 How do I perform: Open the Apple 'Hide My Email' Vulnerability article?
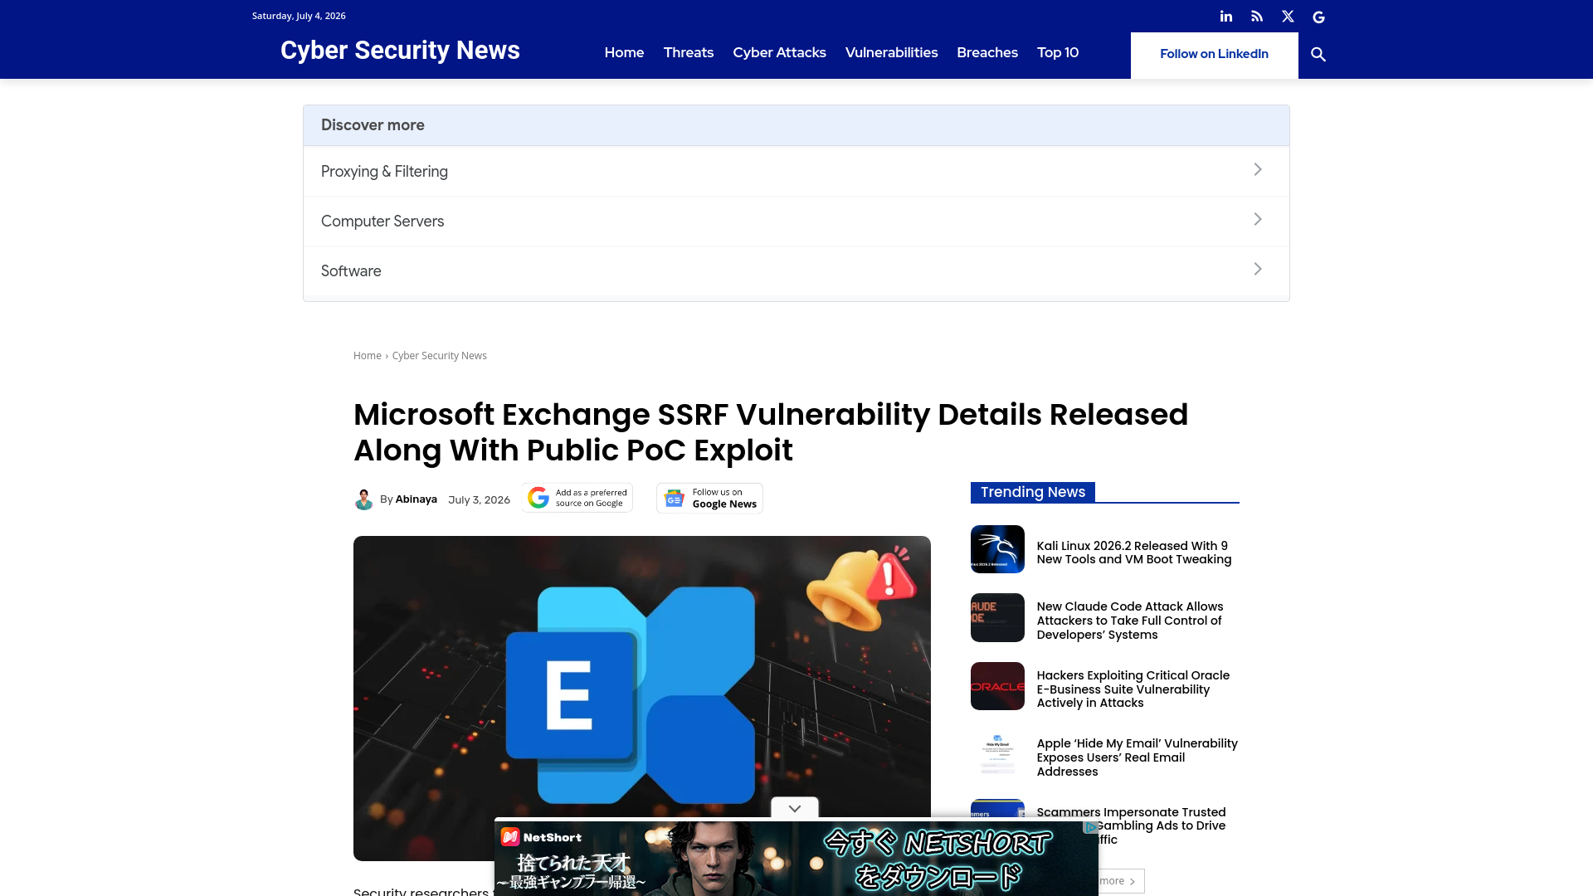pos(1137,757)
